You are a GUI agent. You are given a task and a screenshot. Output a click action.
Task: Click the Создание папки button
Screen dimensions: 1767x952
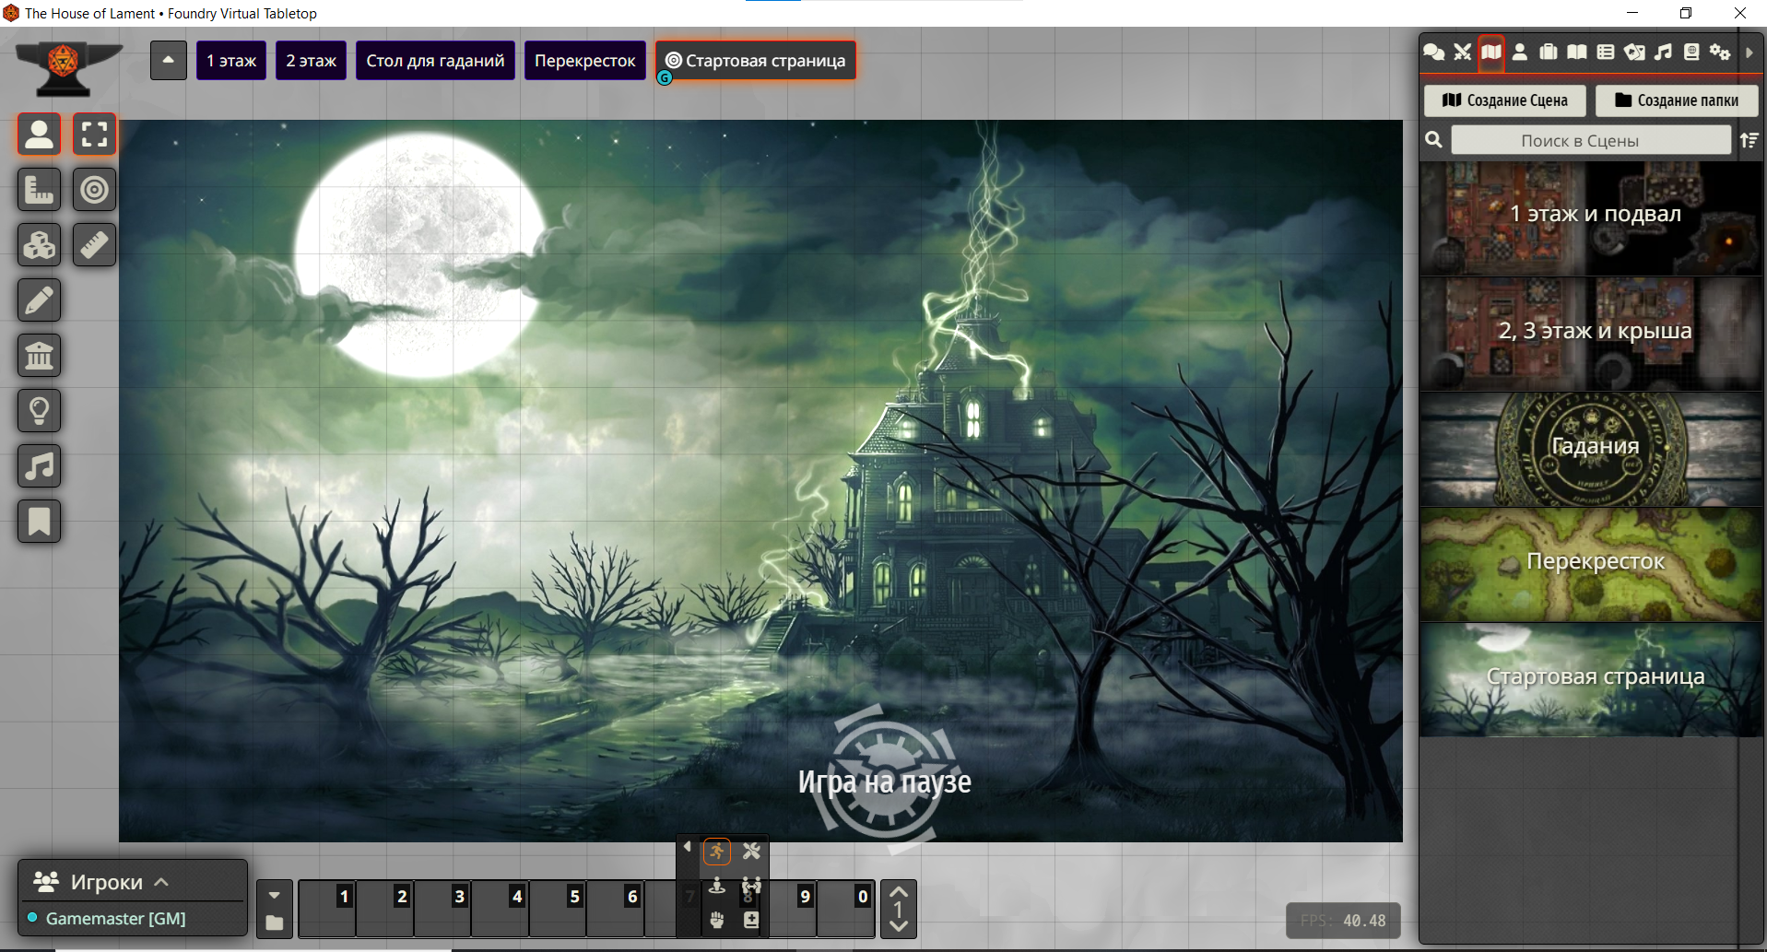pyautogui.click(x=1677, y=100)
